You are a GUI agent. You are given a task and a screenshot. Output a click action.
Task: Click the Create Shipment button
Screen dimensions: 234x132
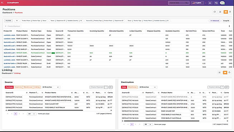97,87
